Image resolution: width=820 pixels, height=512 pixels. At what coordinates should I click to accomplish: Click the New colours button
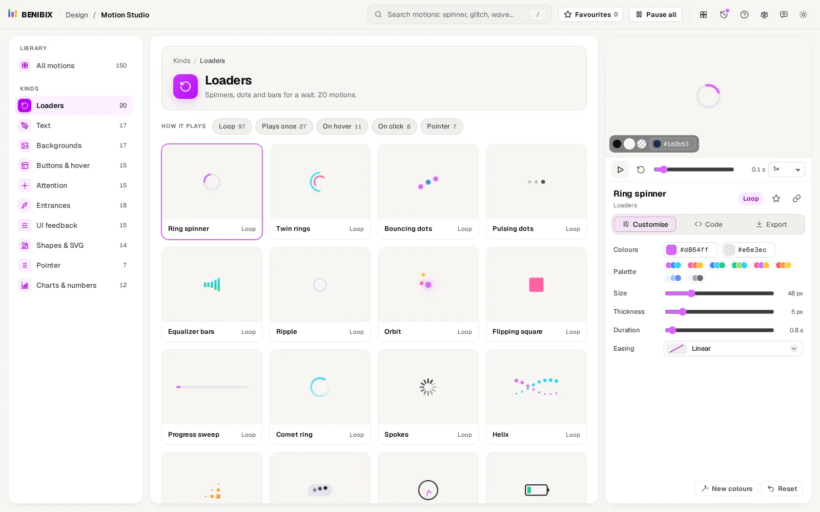pos(726,488)
